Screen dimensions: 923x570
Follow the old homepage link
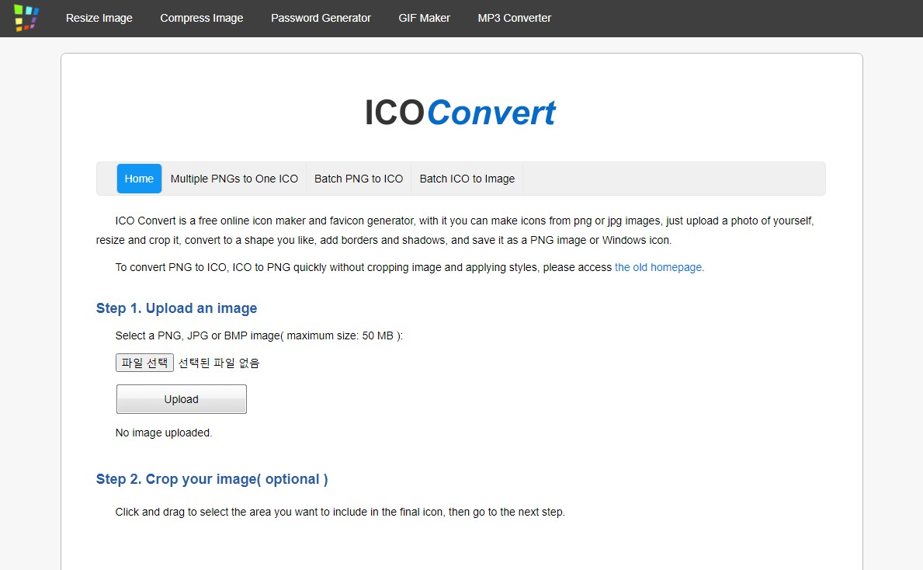coord(658,267)
